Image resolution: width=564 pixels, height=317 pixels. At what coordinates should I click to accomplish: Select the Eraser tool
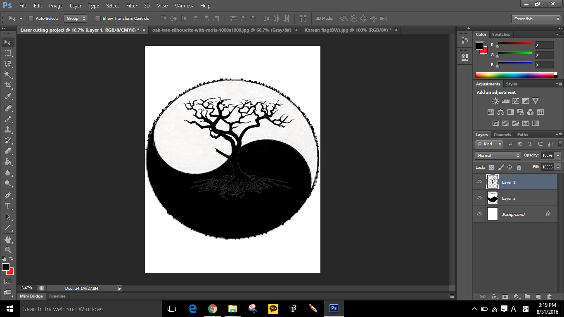(x=8, y=151)
